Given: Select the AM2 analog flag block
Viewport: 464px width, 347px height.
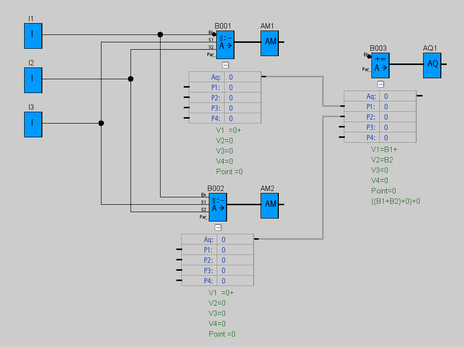Looking at the screenshot, I should click(x=269, y=206).
